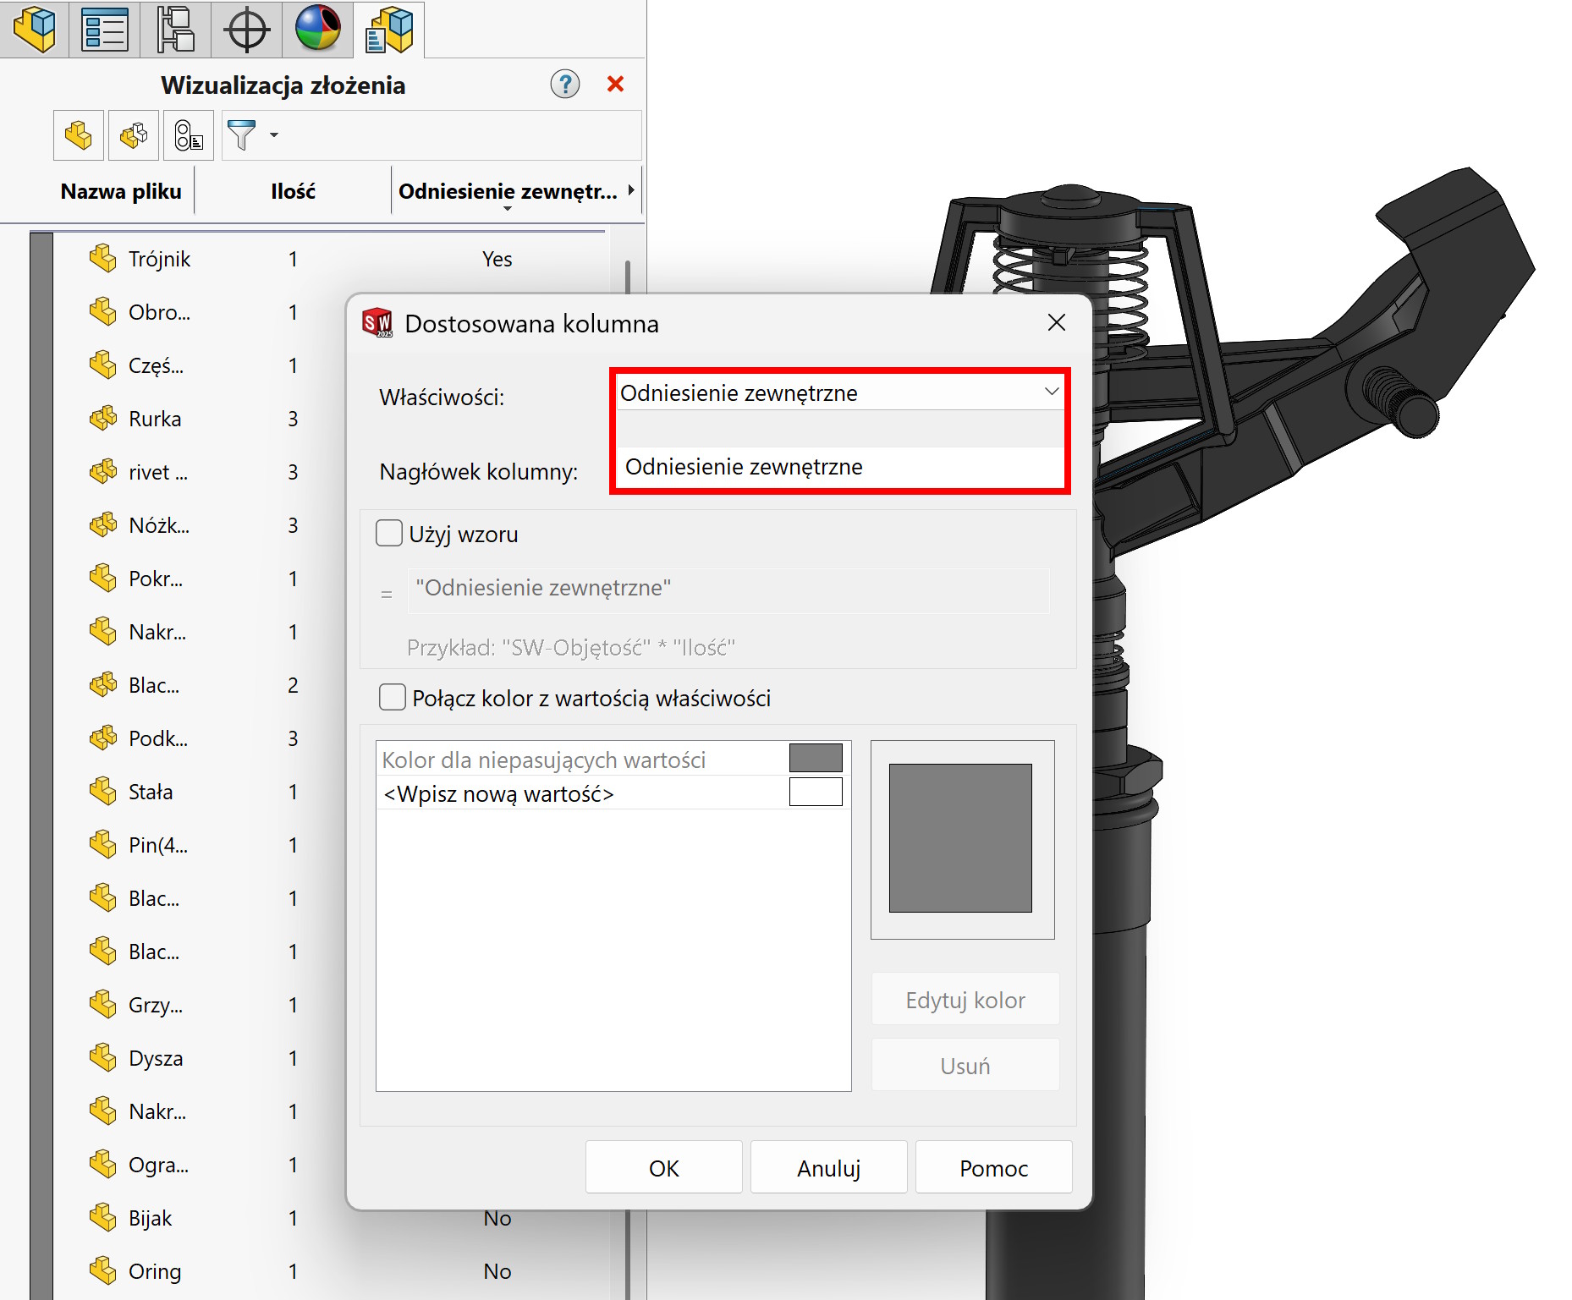Enable the Użyj wzoru checkbox
This screenshot has height=1300, width=1572.
(x=389, y=534)
